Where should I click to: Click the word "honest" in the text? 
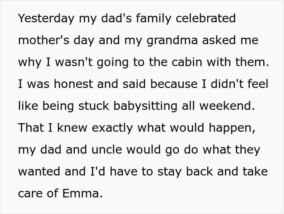pyautogui.click(x=73, y=84)
